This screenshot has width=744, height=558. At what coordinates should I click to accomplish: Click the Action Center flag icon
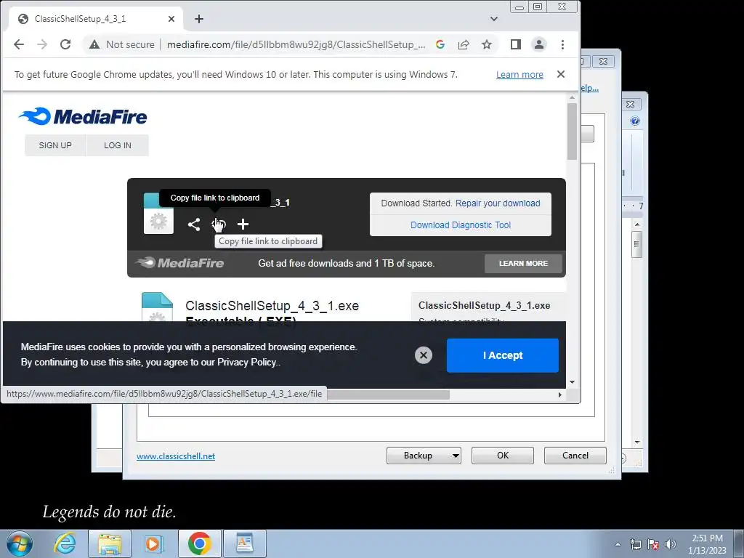click(x=653, y=544)
